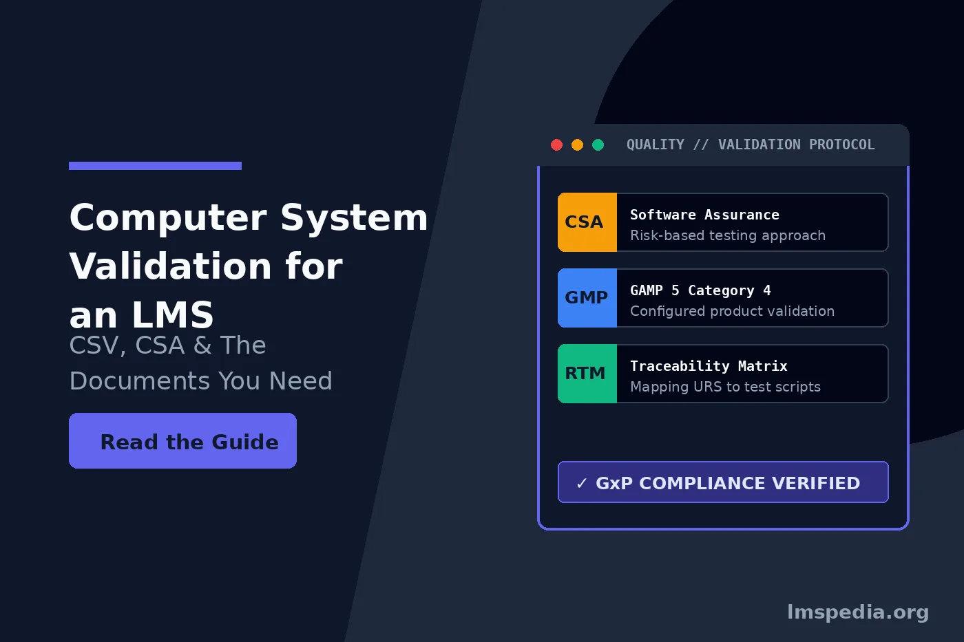The image size is (964, 642).
Task: Visit the lmspedia.org link
Action: tap(858, 612)
